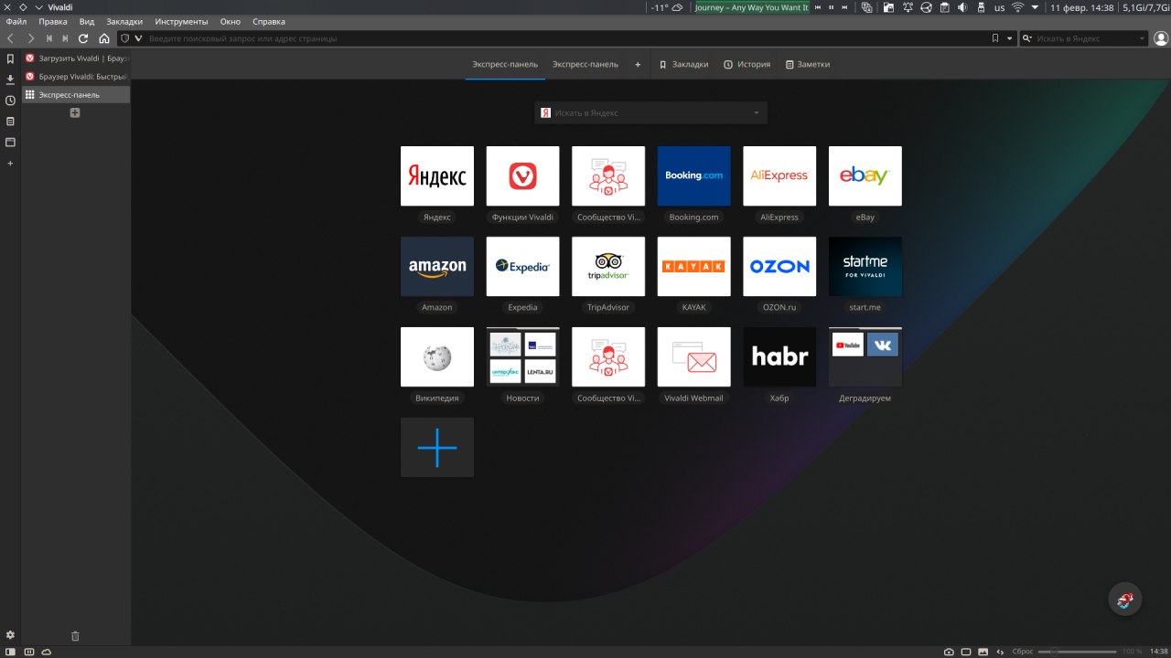Open the Window panel in sidebar
The height and width of the screenshot is (658, 1171).
click(10, 143)
